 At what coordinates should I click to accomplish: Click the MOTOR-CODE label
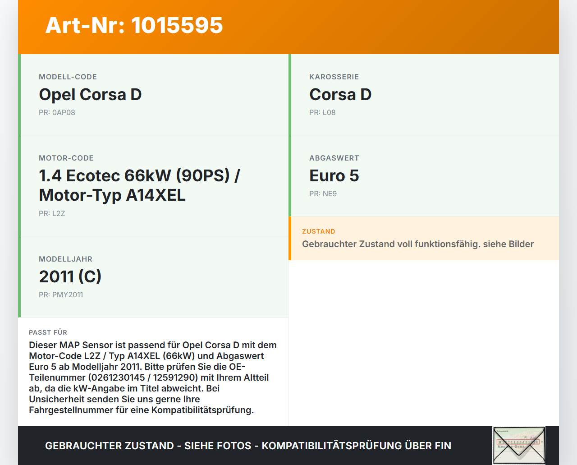[x=66, y=158]
